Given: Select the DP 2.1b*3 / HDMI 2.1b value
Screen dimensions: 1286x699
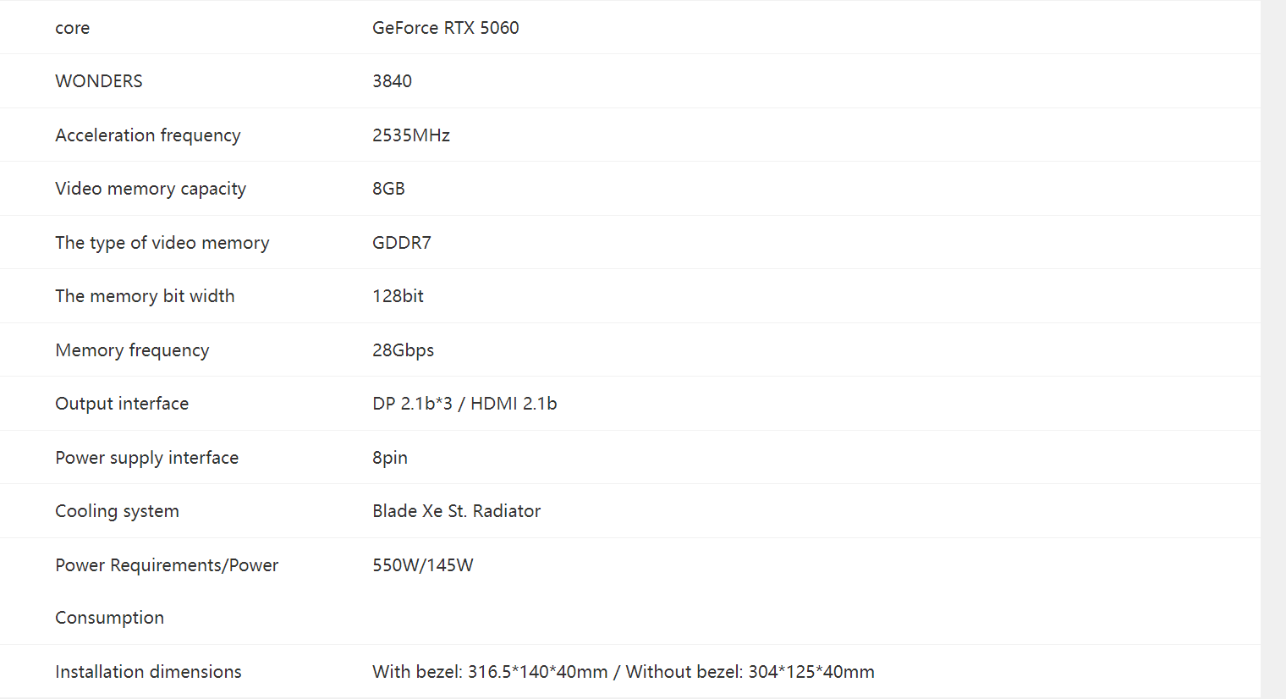Looking at the screenshot, I should tap(464, 404).
